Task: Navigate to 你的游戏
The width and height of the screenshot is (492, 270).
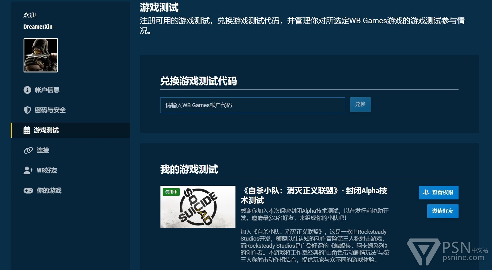Action: click(x=71, y=190)
